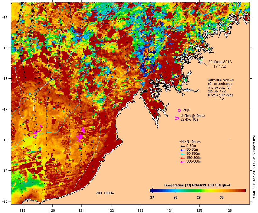
Task: Click the -19 latitude axis label
Action: coord(4,171)
